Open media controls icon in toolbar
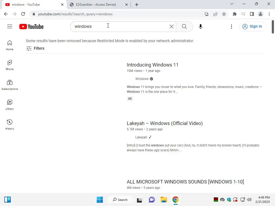Image resolution: width=275 pixels, height=206 pixels. [x=243, y=14]
